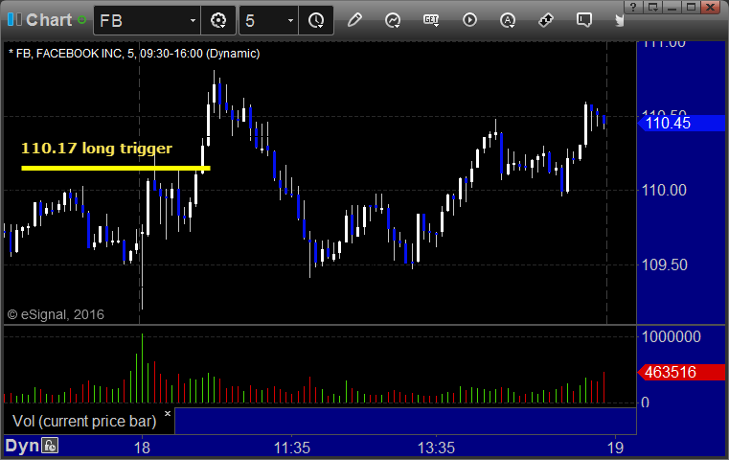Select the pencil drawing tool
The width and height of the screenshot is (729, 460).
coord(354,20)
